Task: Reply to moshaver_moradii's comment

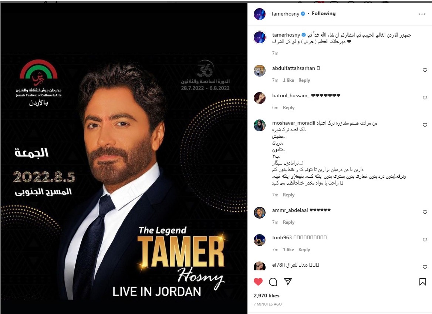Action: pos(288,195)
